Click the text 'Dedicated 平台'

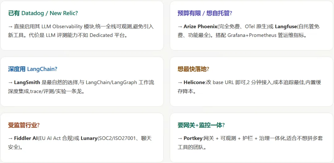(107, 36)
